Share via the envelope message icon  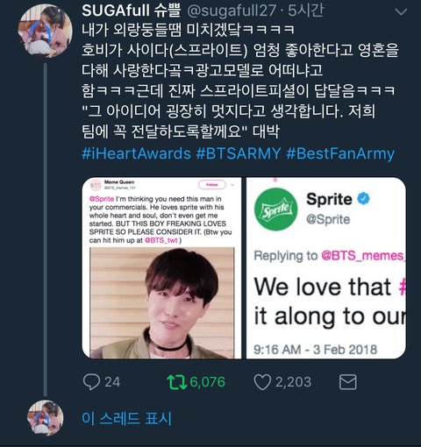[347, 382]
